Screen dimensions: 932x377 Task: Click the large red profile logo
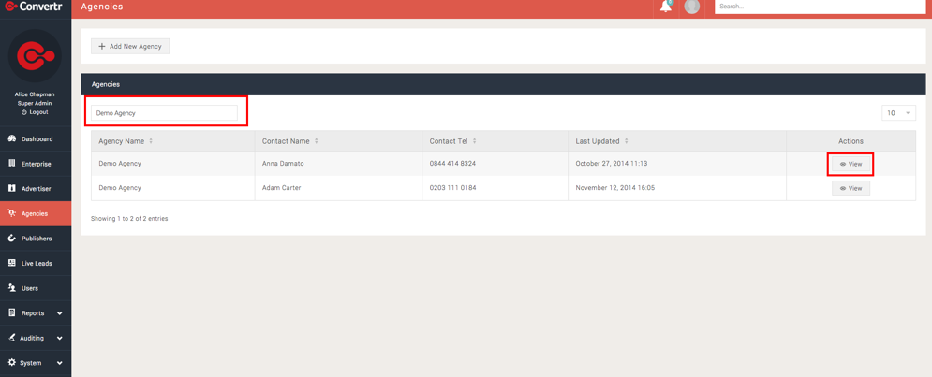[35, 56]
